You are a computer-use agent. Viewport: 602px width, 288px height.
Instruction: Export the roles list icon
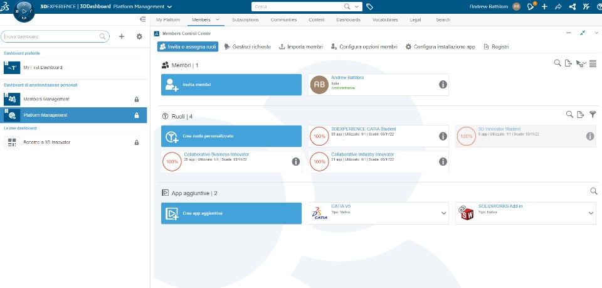point(581,114)
